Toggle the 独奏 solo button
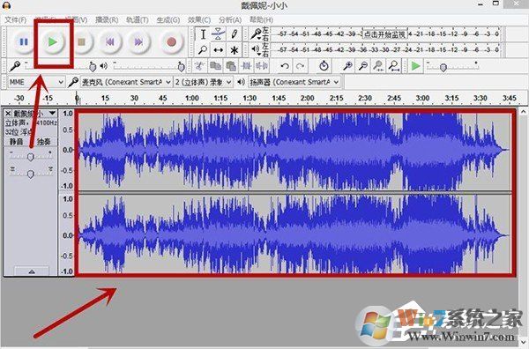The image size is (529, 349). click(44, 142)
